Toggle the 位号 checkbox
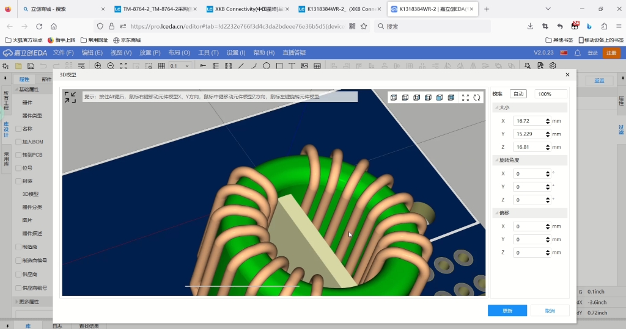Image resolution: width=626 pixels, height=329 pixels. (18, 168)
